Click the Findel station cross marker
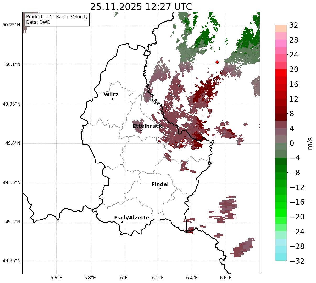The image size is (316, 283). [160, 189]
